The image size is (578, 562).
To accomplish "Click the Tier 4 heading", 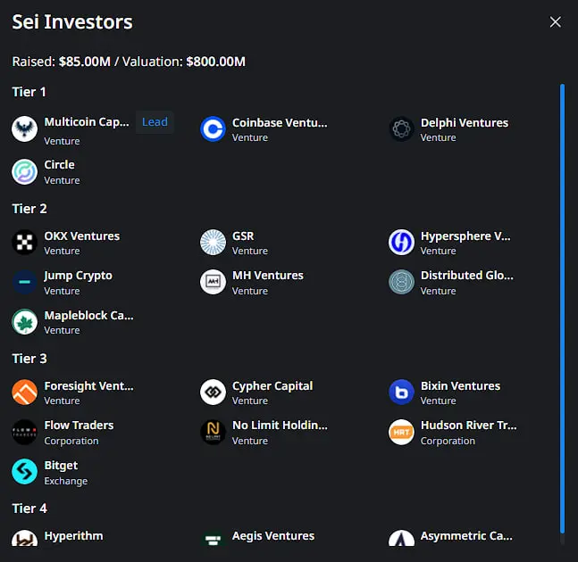I will pos(29,508).
